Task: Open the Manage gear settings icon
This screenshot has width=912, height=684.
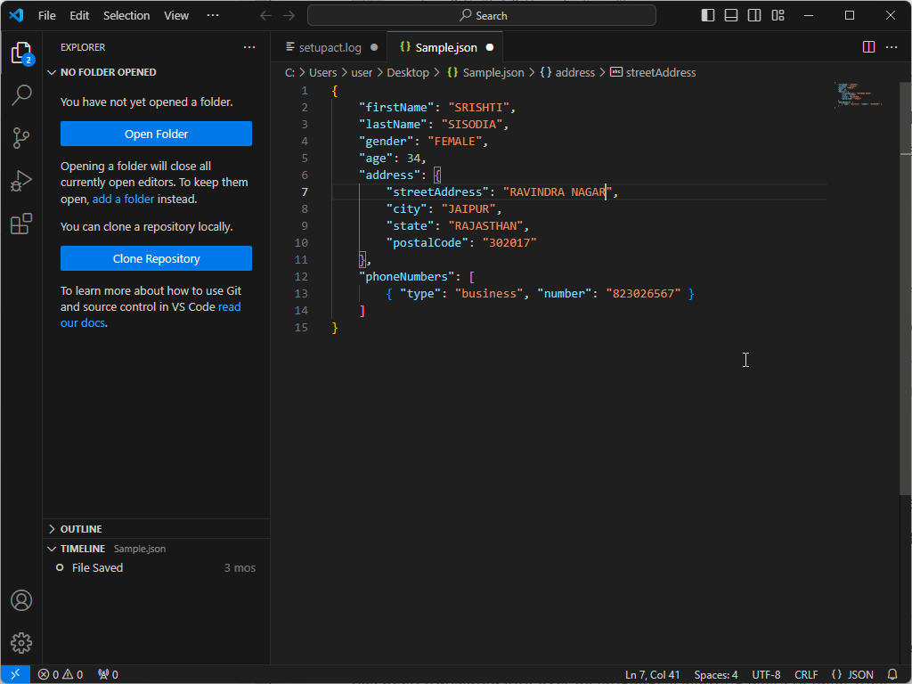Action: click(x=21, y=643)
